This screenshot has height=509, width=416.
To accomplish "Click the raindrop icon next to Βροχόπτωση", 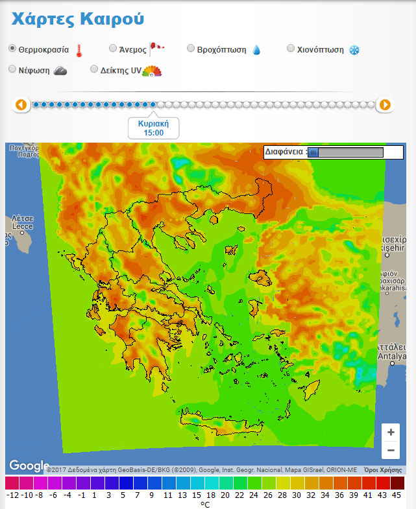I will [256, 50].
